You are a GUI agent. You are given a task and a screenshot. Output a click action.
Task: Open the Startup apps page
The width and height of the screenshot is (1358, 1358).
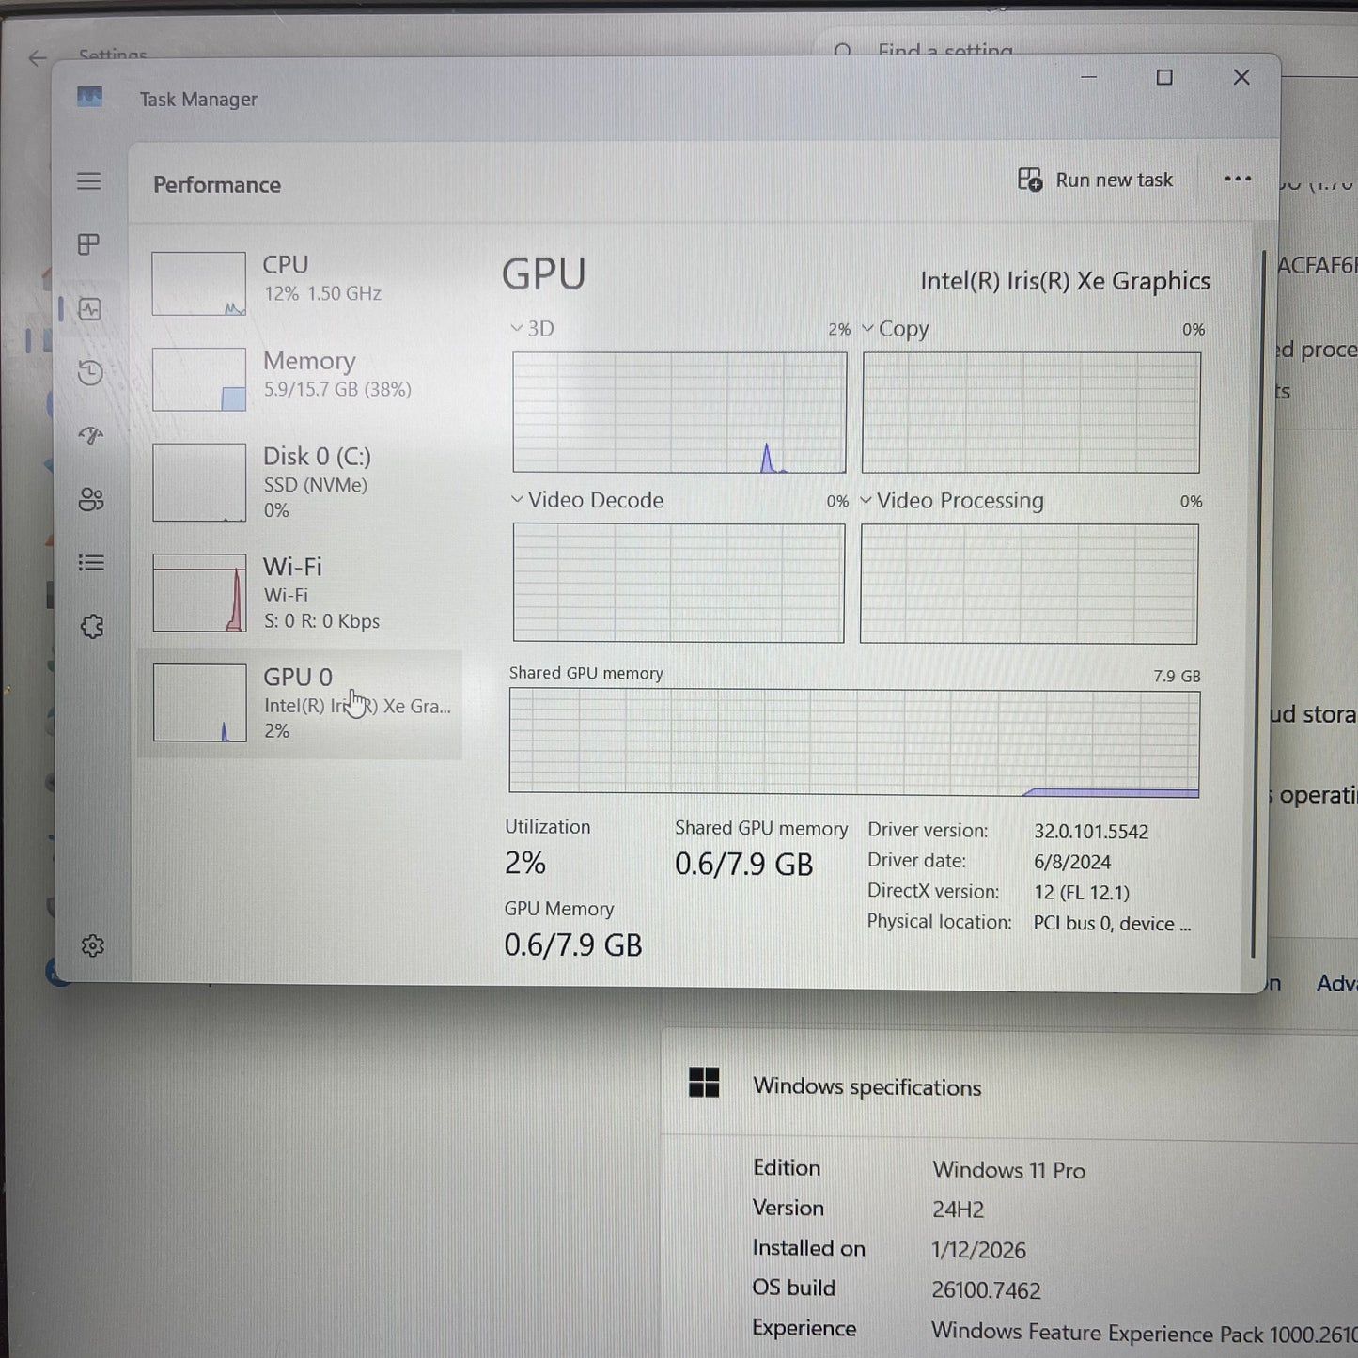[89, 435]
